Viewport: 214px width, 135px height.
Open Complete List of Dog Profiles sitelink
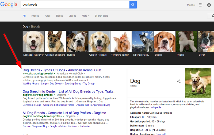coord(59,105)
